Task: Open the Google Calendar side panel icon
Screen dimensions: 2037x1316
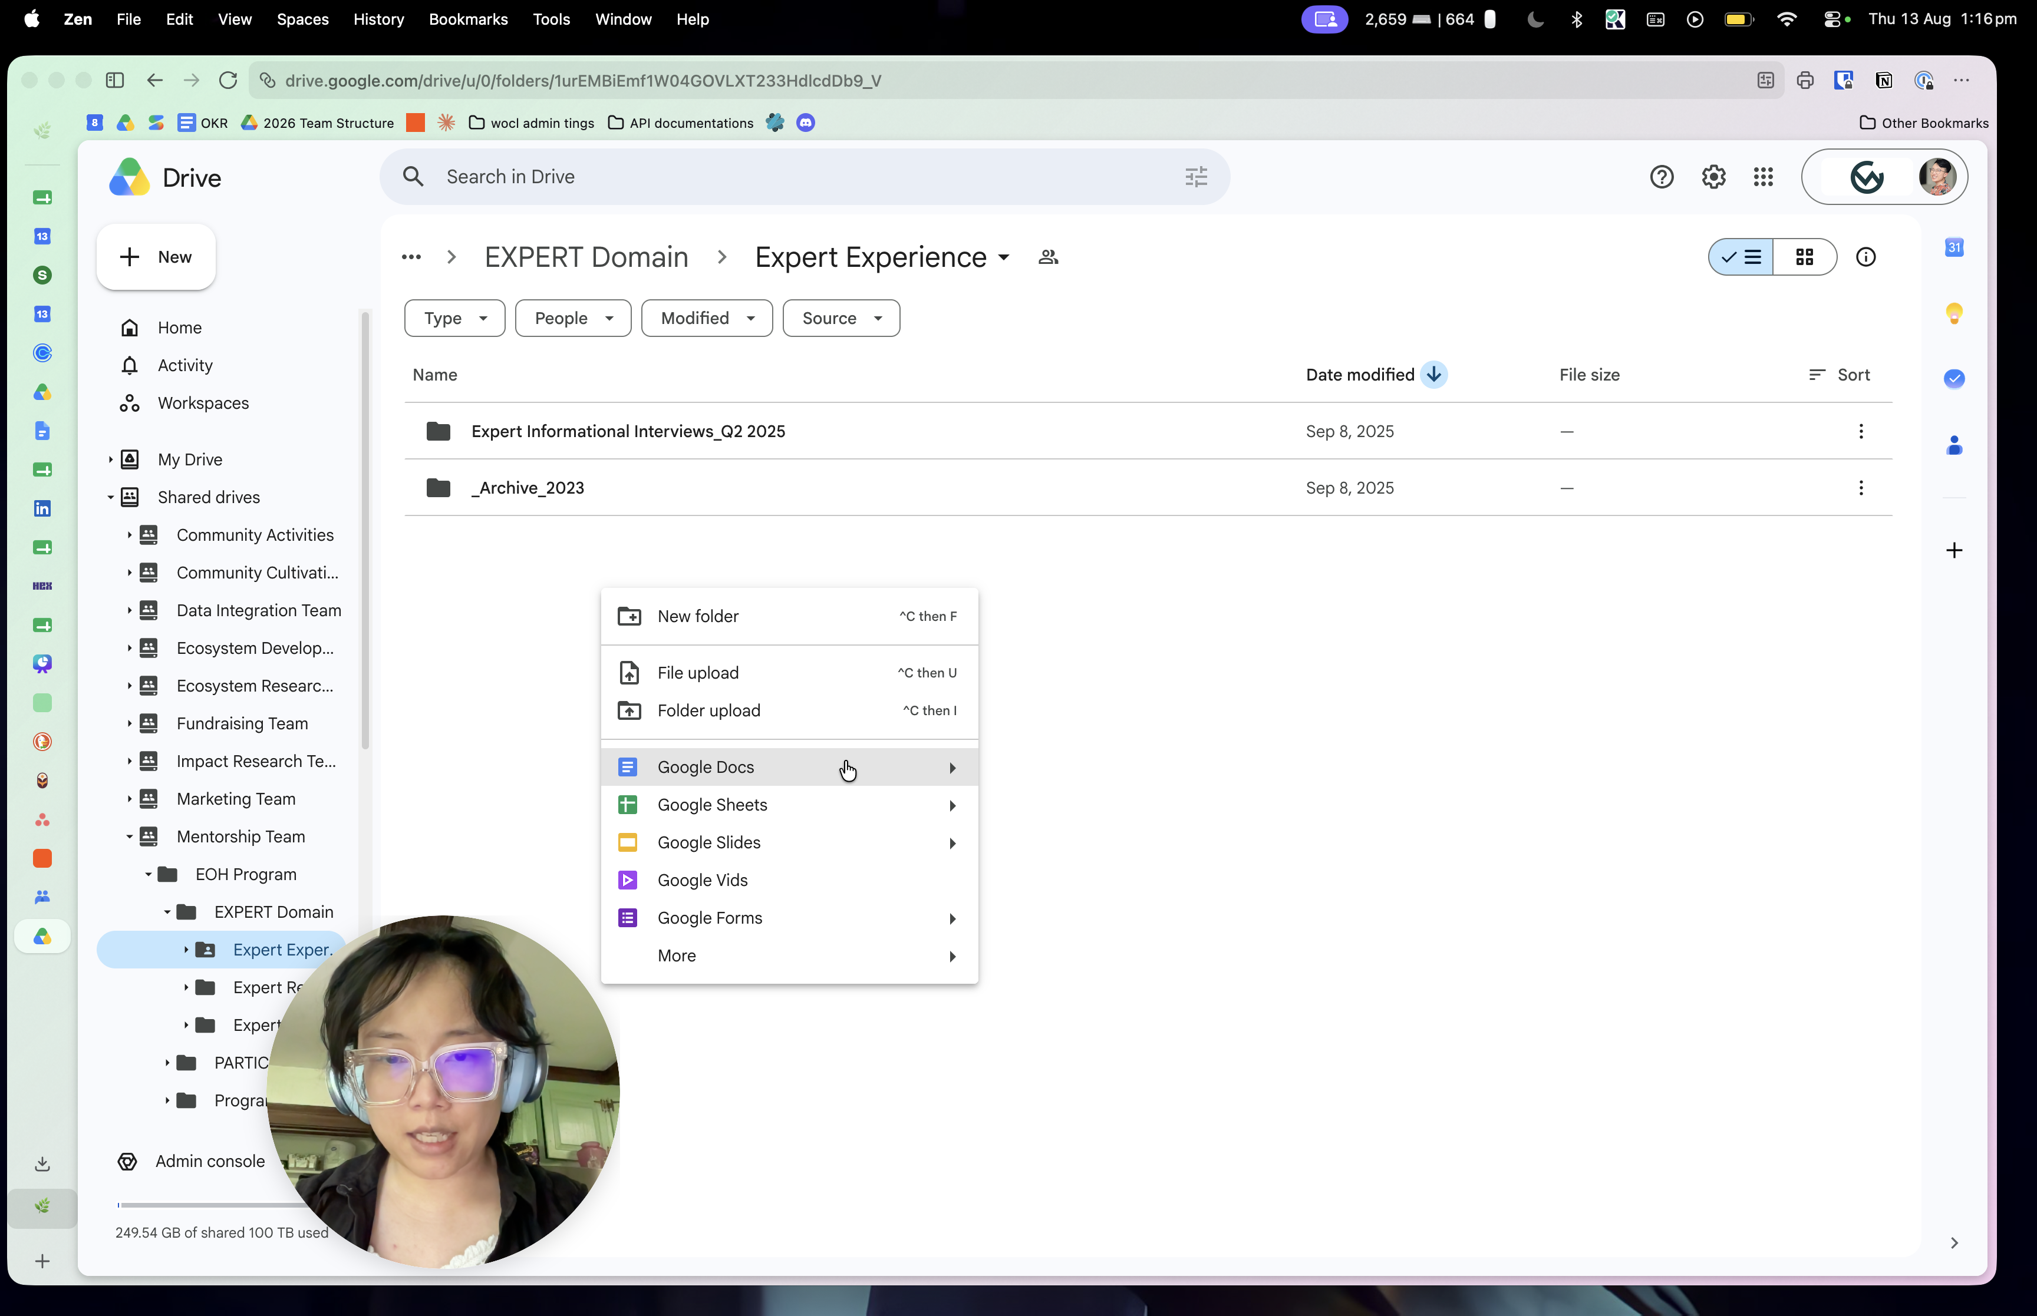Action: tap(1954, 248)
